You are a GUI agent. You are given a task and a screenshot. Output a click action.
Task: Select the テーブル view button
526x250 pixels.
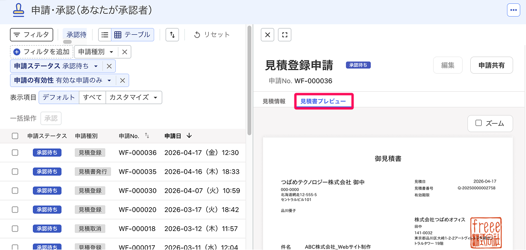(x=132, y=35)
